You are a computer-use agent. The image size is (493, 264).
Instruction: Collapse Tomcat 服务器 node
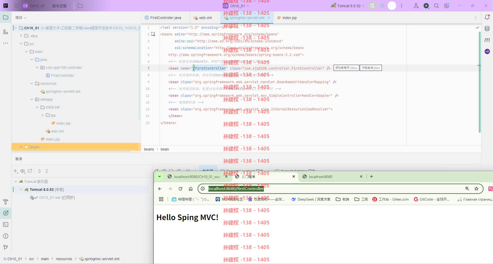16,182
